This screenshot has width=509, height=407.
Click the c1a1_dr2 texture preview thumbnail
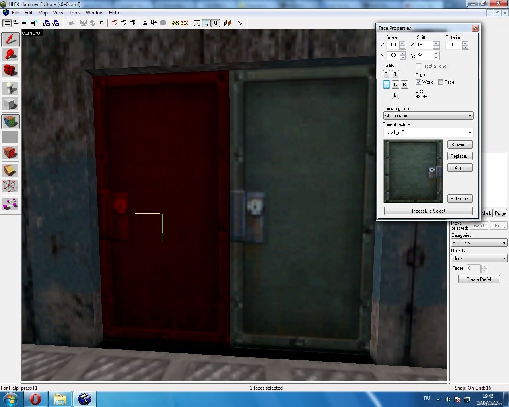point(413,171)
